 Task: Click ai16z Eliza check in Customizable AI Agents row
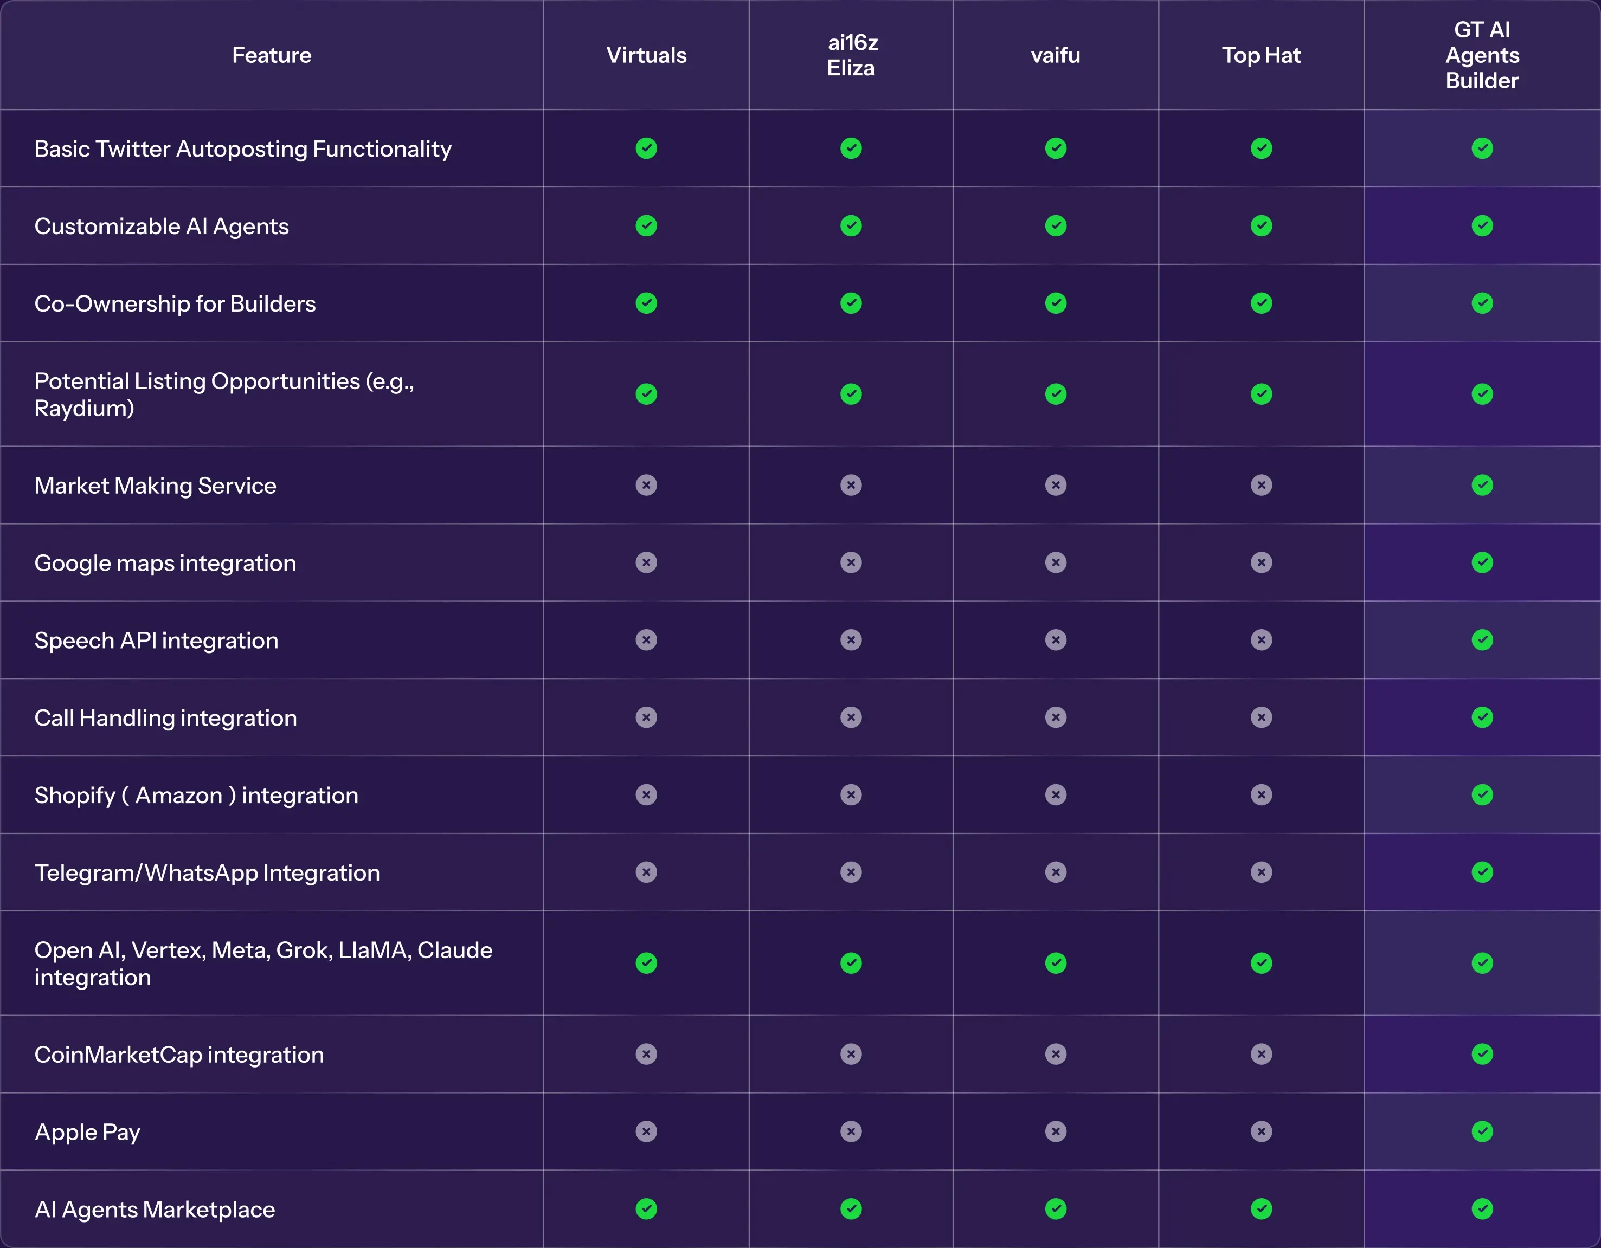click(850, 226)
